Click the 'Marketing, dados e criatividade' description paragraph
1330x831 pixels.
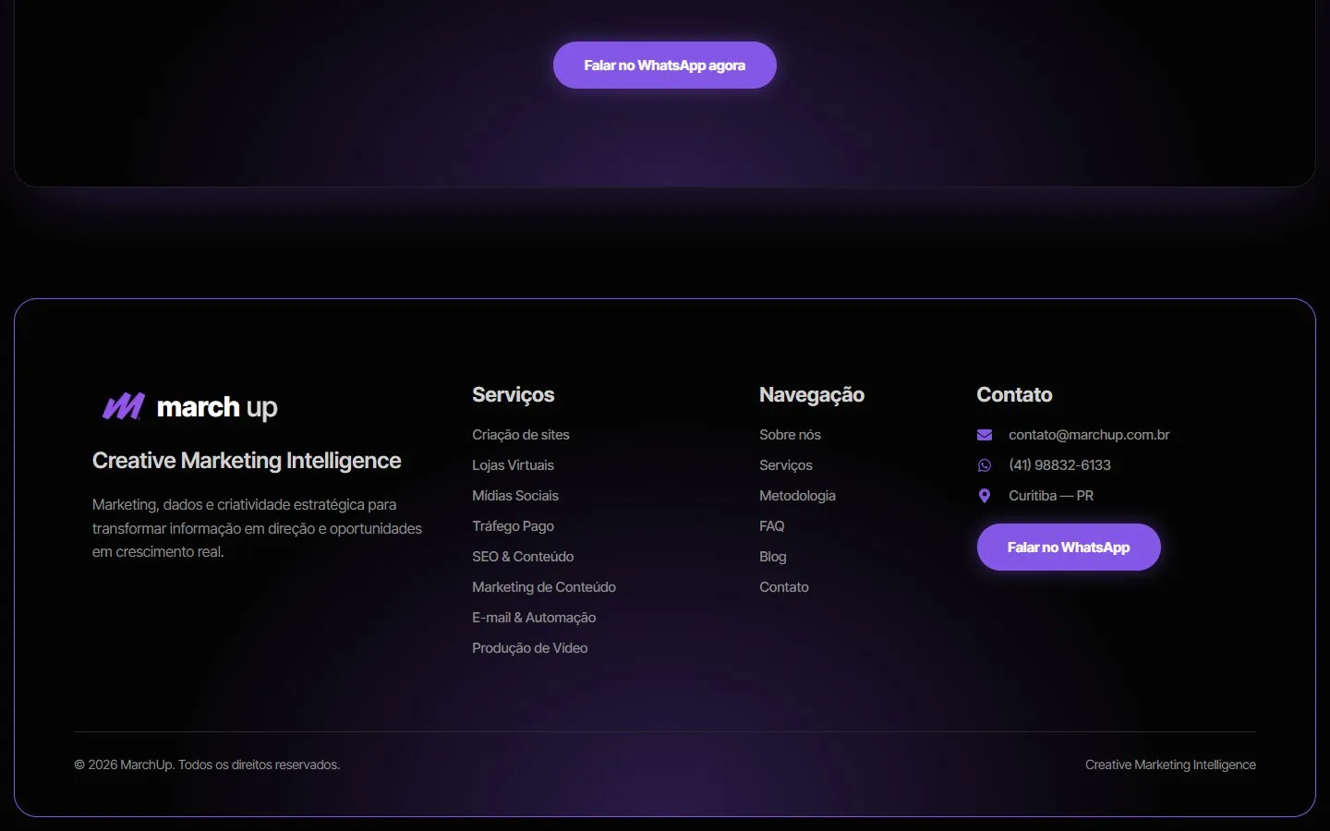(x=257, y=528)
